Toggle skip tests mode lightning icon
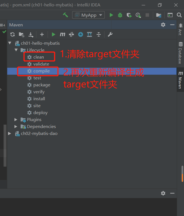 click(x=81, y=34)
